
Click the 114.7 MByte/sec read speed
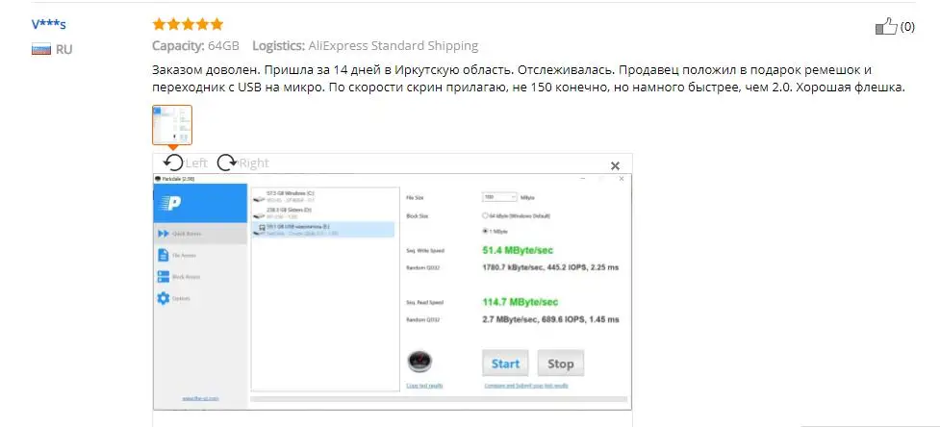521,302
